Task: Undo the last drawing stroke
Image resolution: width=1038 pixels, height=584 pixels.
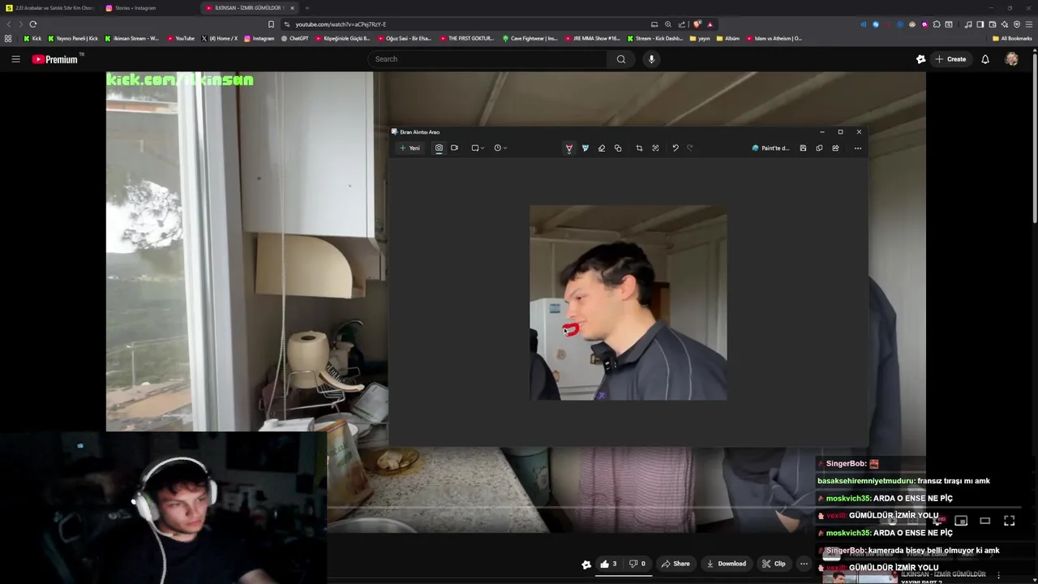Action: [676, 148]
